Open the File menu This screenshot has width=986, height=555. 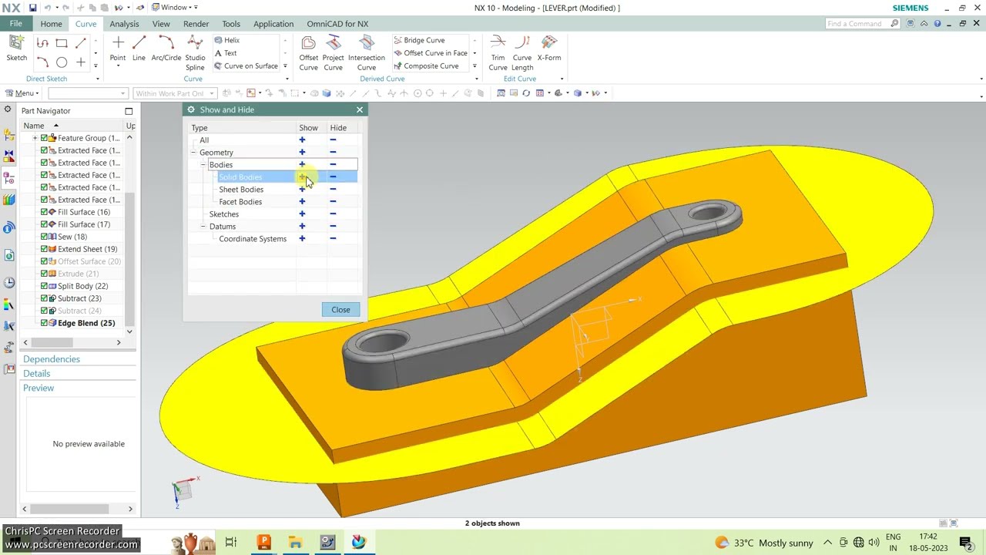click(15, 24)
